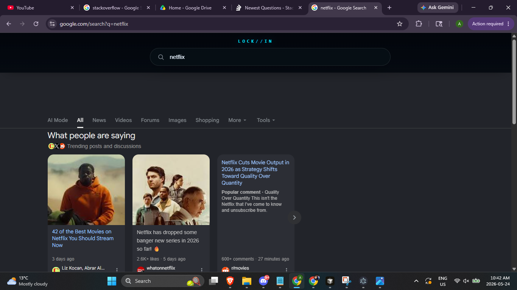Open the banger new series post
Image resolution: width=517 pixels, height=290 pixels.
pyautogui.click(x=168, y=241)
